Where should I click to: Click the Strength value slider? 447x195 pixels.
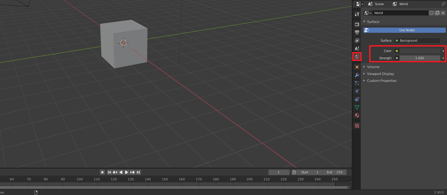(x=420, y=58)
